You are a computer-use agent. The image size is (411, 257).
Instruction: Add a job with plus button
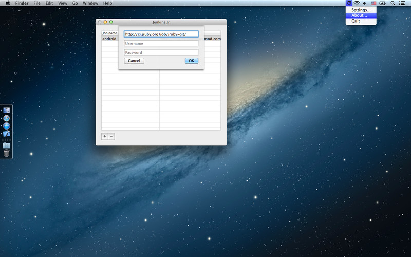pyautogui.click(x=105, y=136)
